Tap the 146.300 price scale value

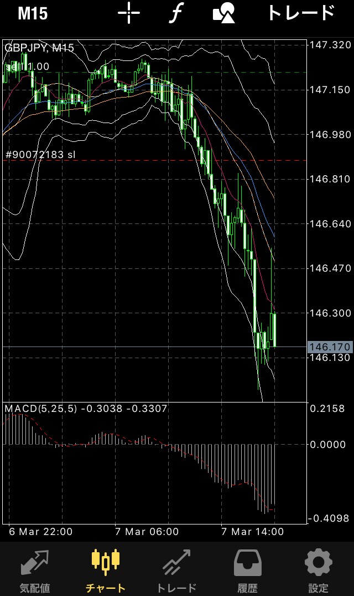[x=331, y=313]
